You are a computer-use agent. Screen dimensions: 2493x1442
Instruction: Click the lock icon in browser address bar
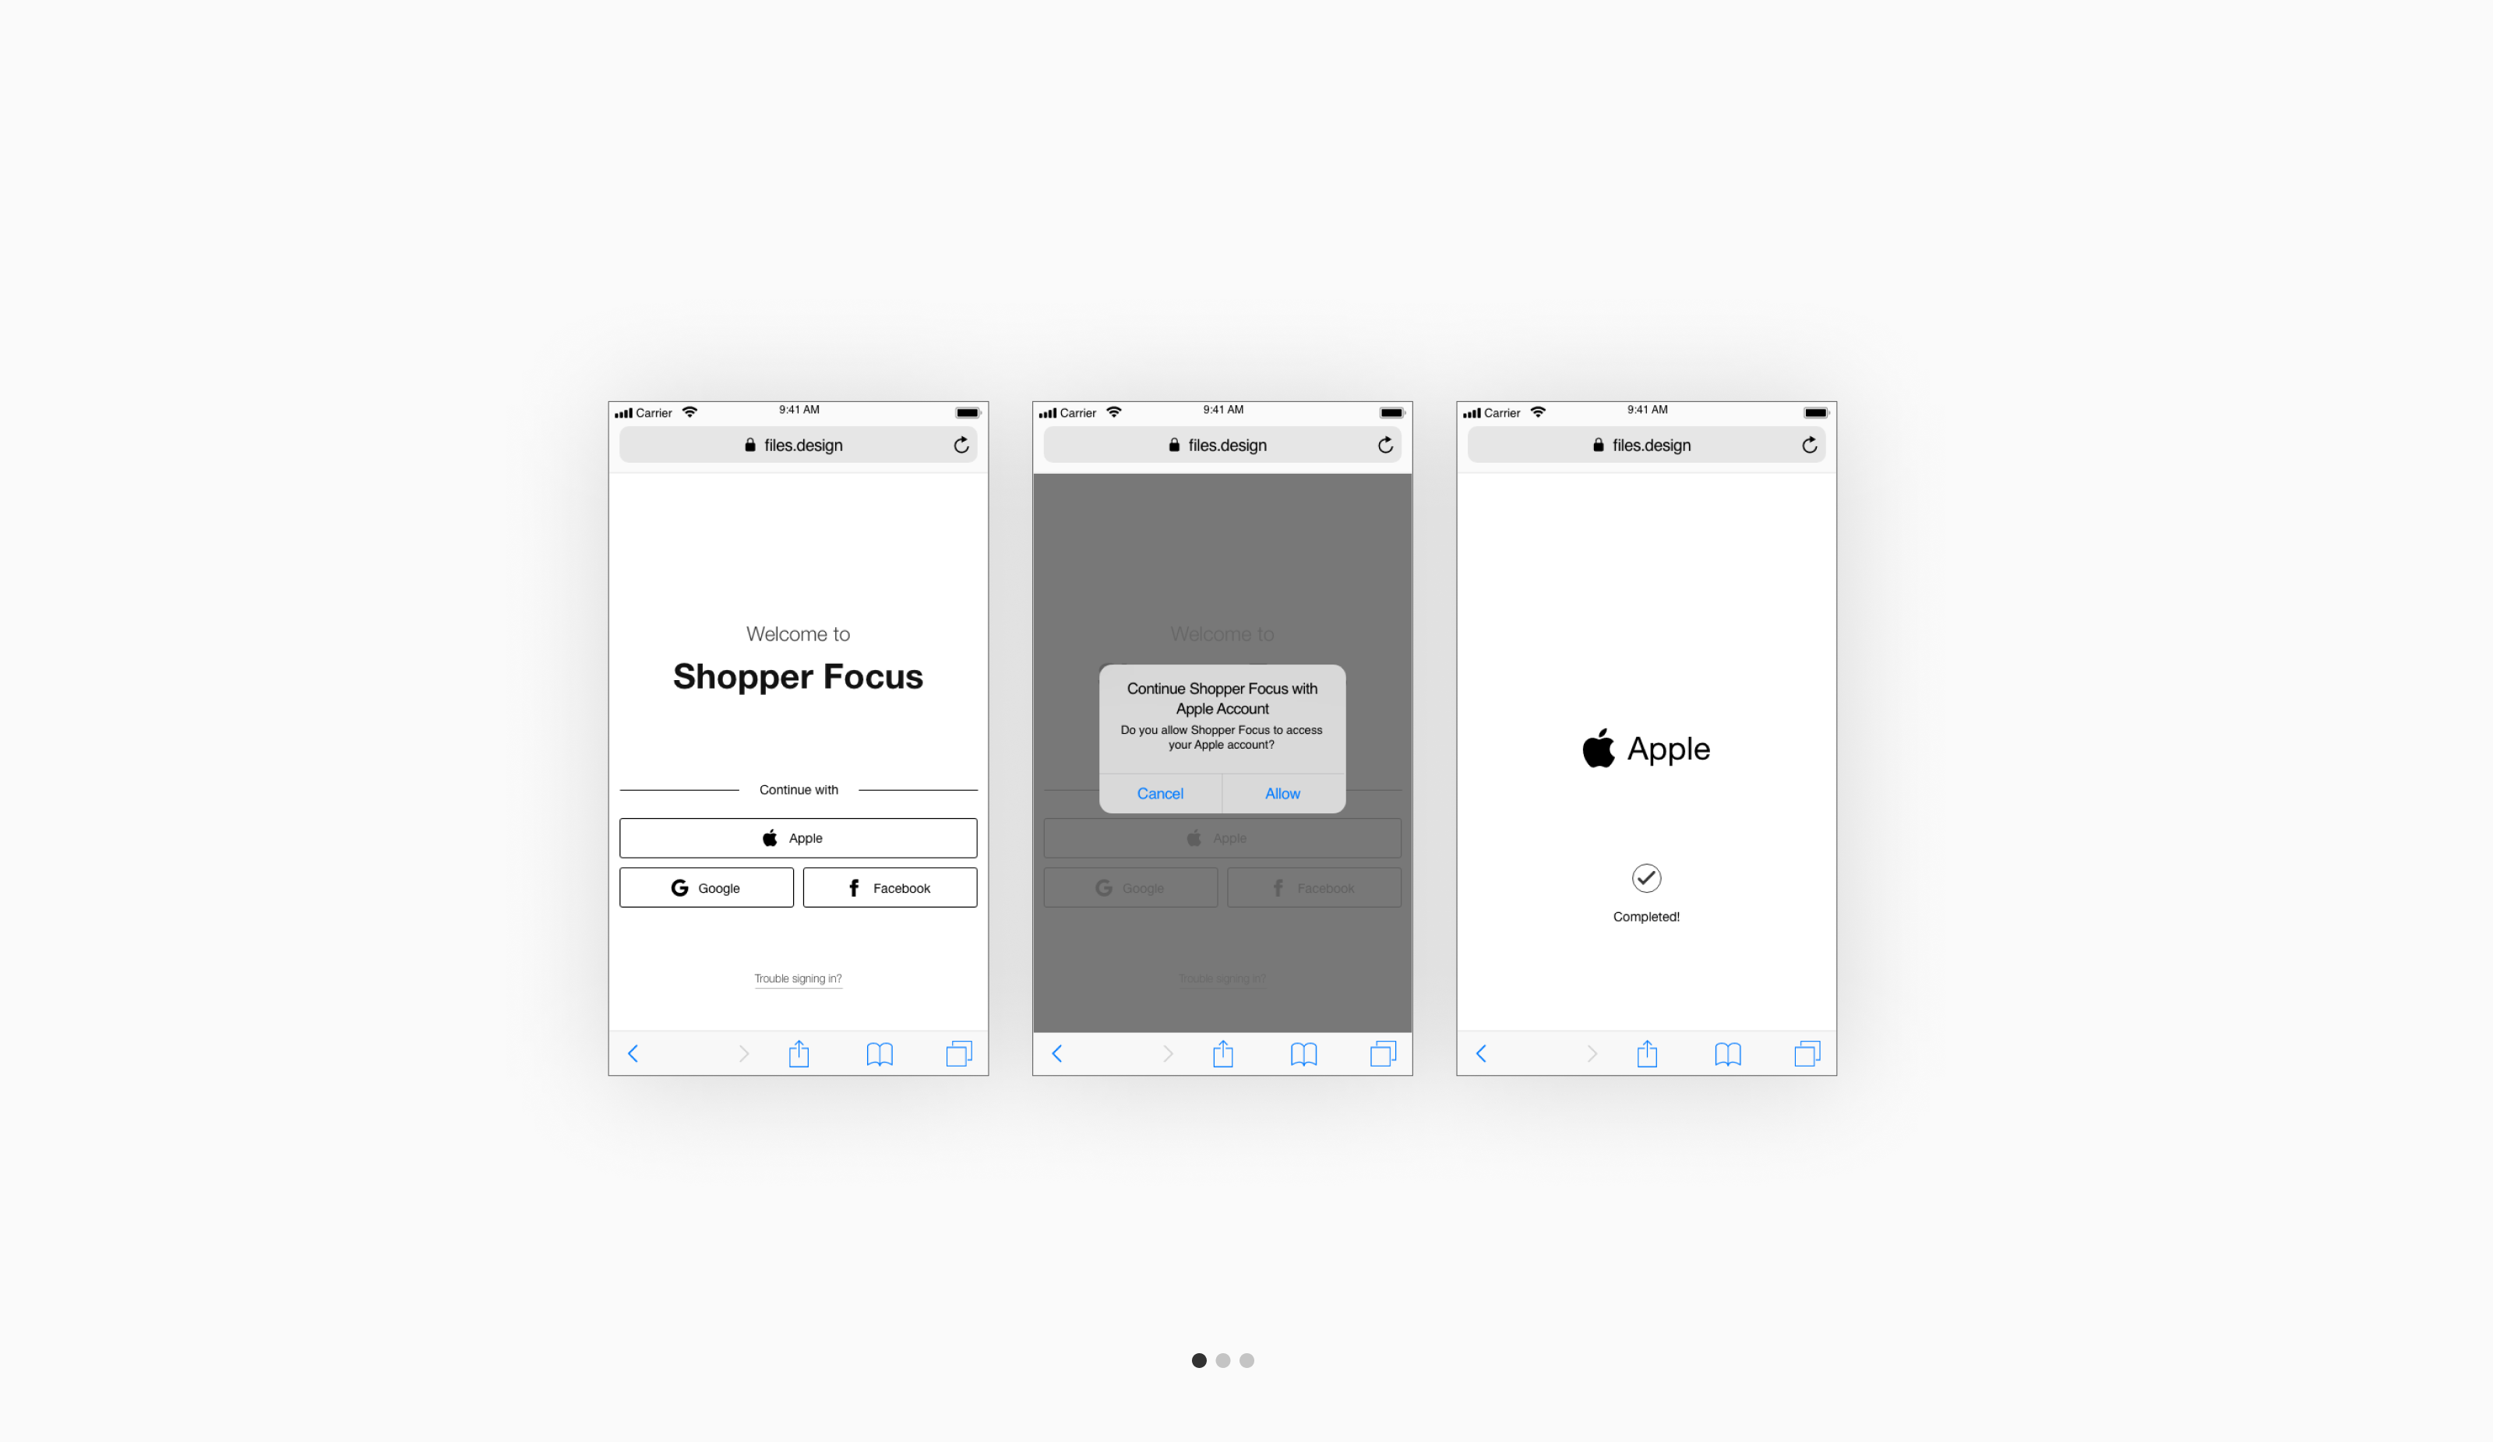745,445
